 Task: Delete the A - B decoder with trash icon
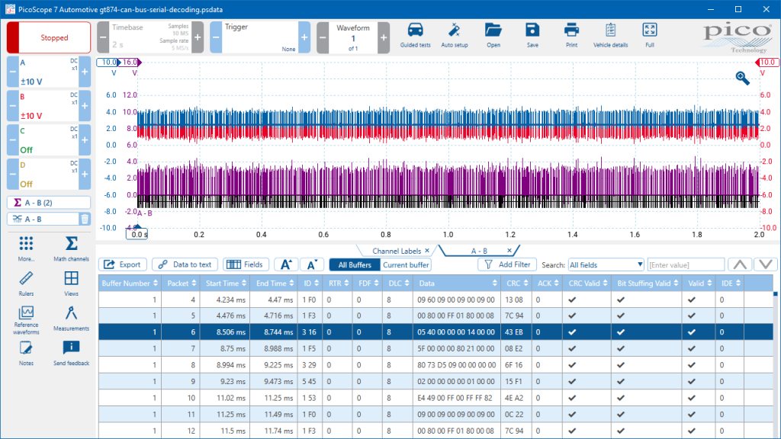(85, 219)
